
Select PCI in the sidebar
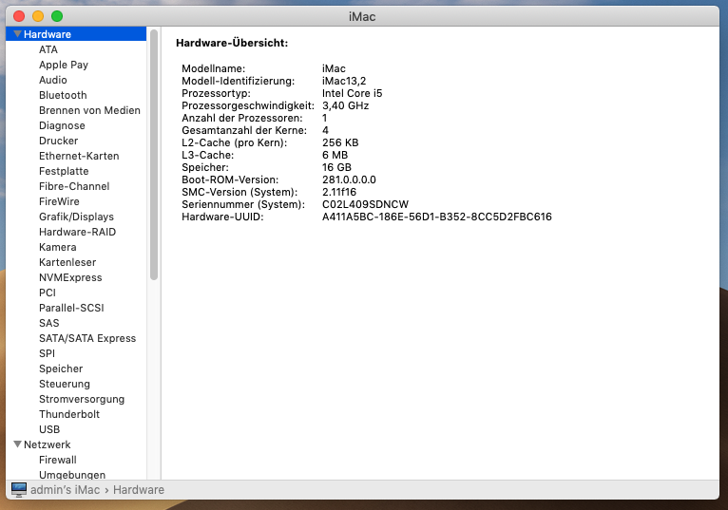point(48,293)
